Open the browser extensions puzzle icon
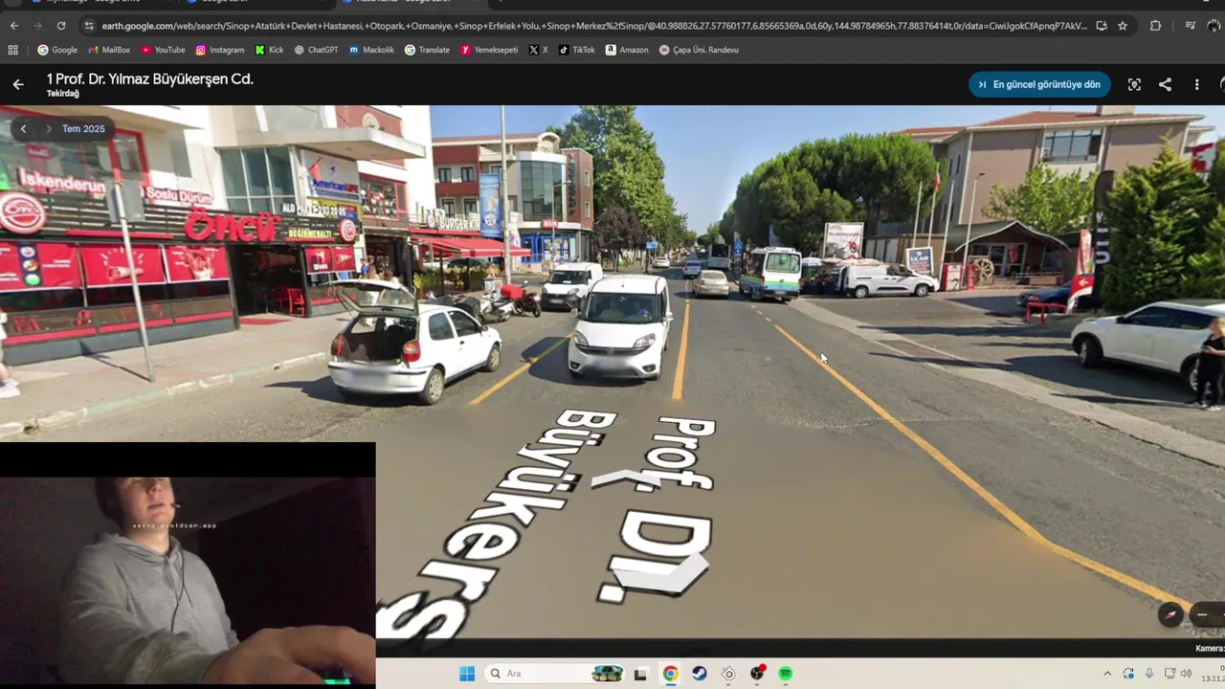The height and width of the screenshot is (689, 1225). point(1155,26)
